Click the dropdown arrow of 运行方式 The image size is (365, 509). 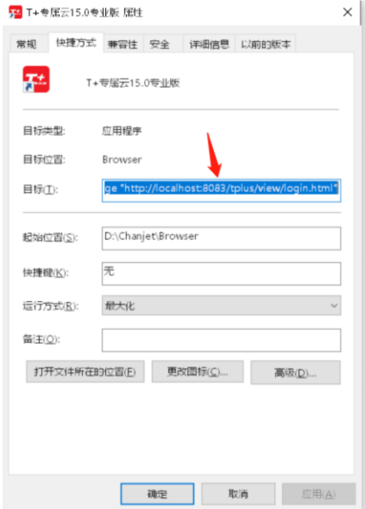click(x=334, y=305)
